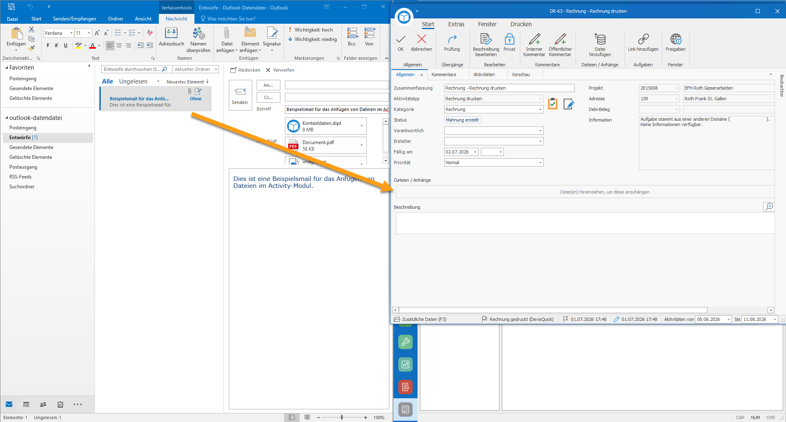This screenshot has height=422, width=786.
Task: Select the Entwürfe folder in Outlook
Action: 48,138
